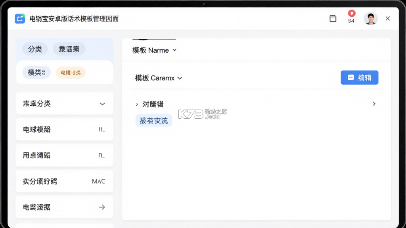This screenshot has height=228, width=406.
Task: Click the blue app logo icon
Action: tap(20, 19)
